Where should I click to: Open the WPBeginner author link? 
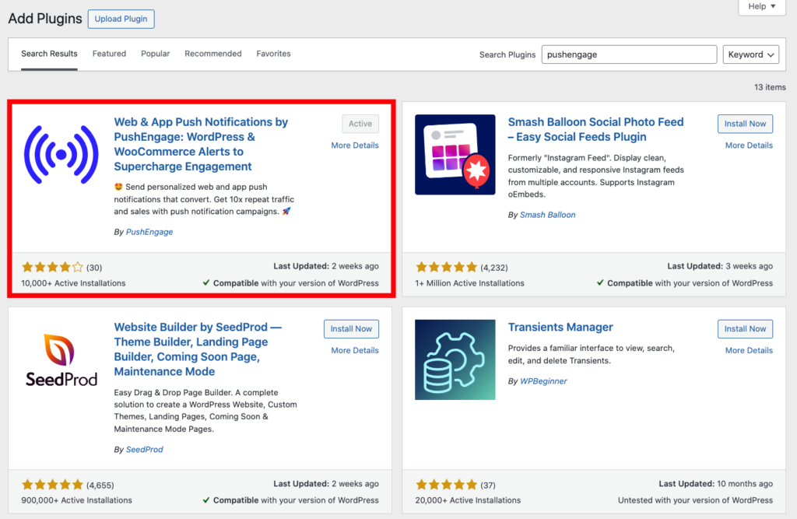[543, 381]
